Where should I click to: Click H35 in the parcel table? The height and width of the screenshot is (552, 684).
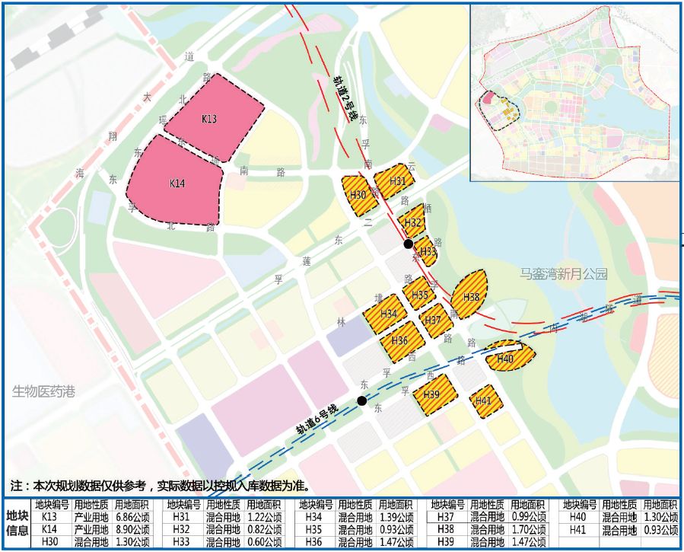click(x=313, y=529)
